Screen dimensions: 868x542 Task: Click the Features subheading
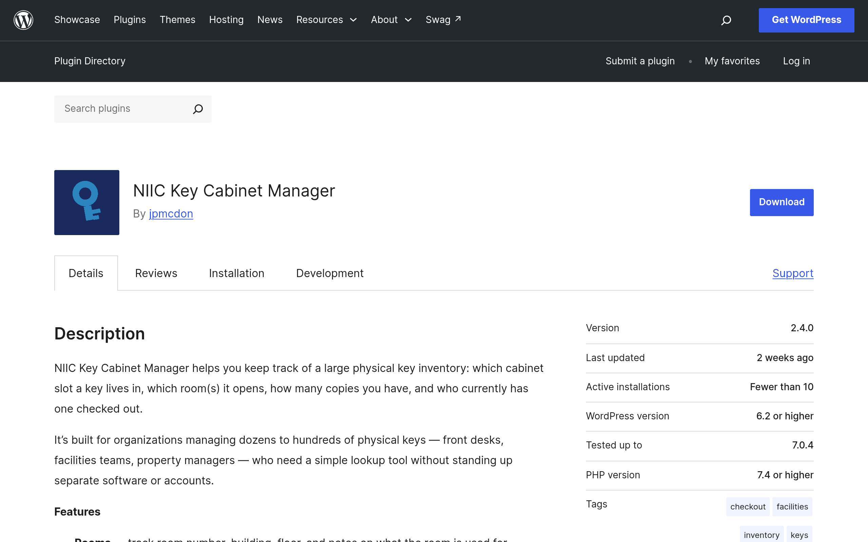point(77,512)
